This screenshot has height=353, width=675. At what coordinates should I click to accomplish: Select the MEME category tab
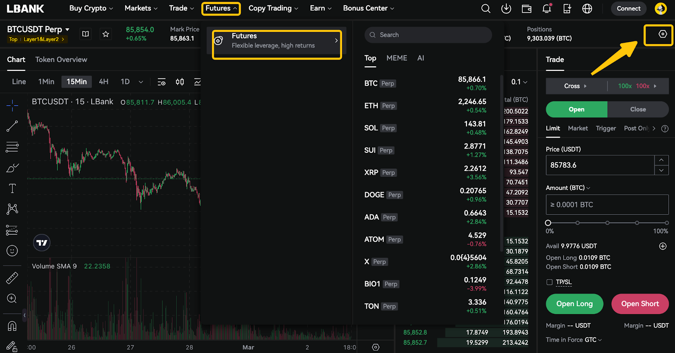(397, 58)
